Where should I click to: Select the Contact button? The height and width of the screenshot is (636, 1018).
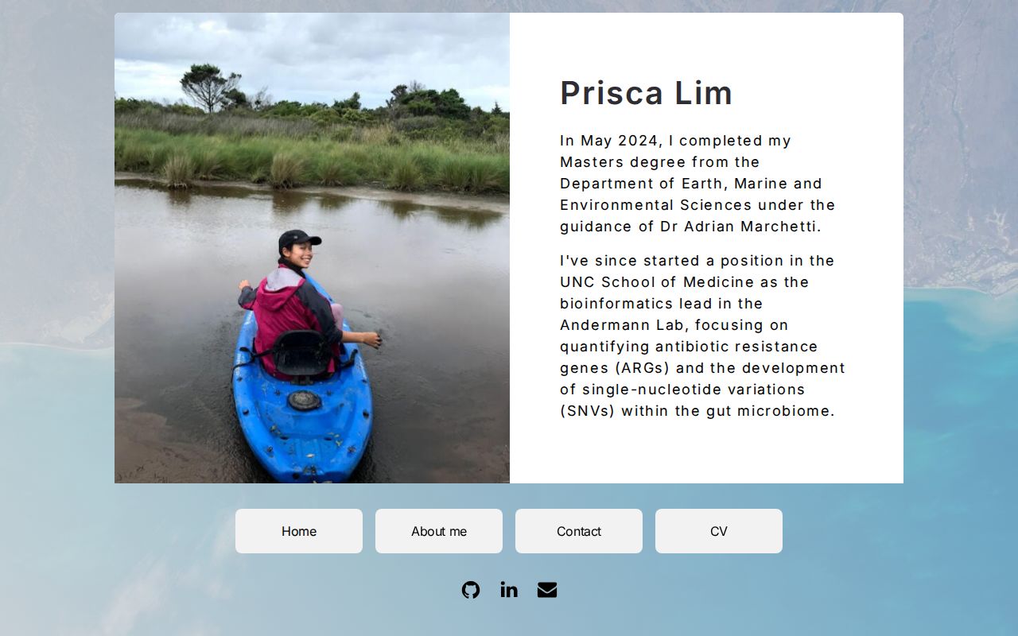tap(579, 531)
